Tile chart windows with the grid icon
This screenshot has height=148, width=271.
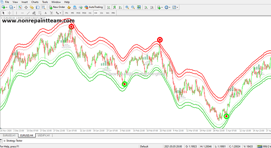(x=139, y=7)
